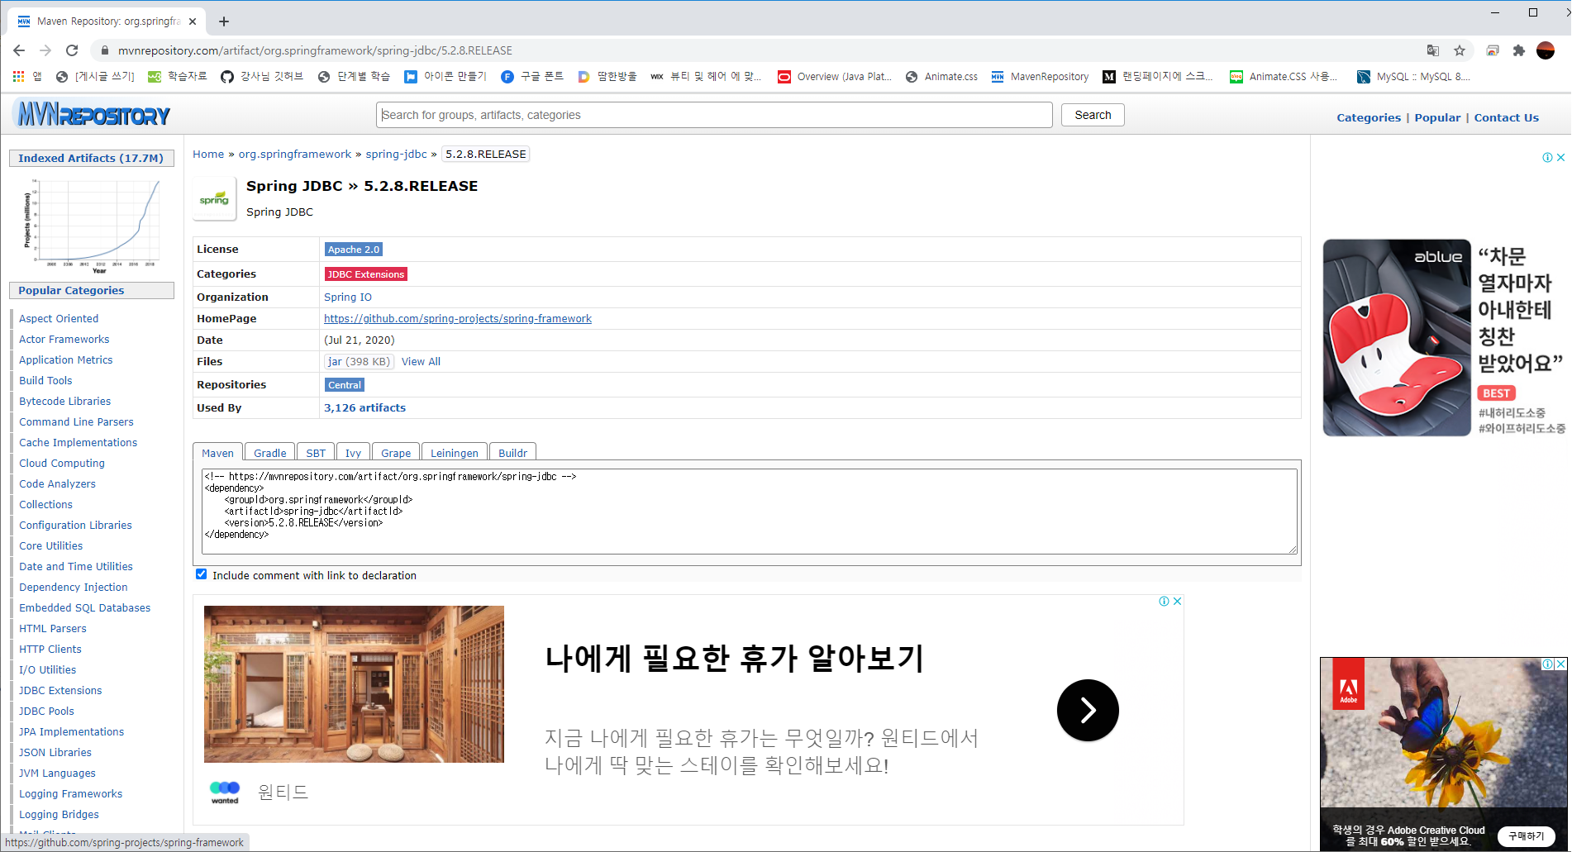Open Build Tools category

(45, 380)
